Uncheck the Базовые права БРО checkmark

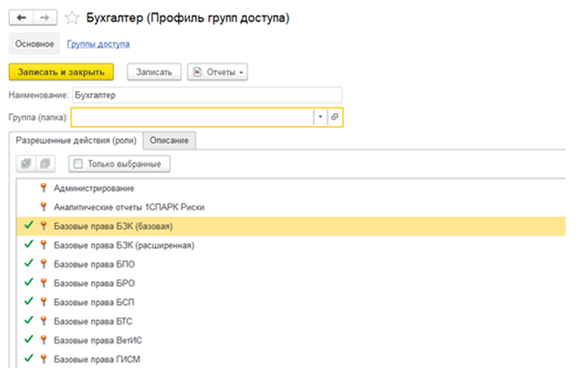coord(29,282)
